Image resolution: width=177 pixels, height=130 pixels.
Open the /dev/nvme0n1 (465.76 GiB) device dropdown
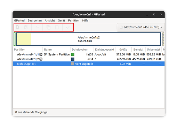click(141, 27)
